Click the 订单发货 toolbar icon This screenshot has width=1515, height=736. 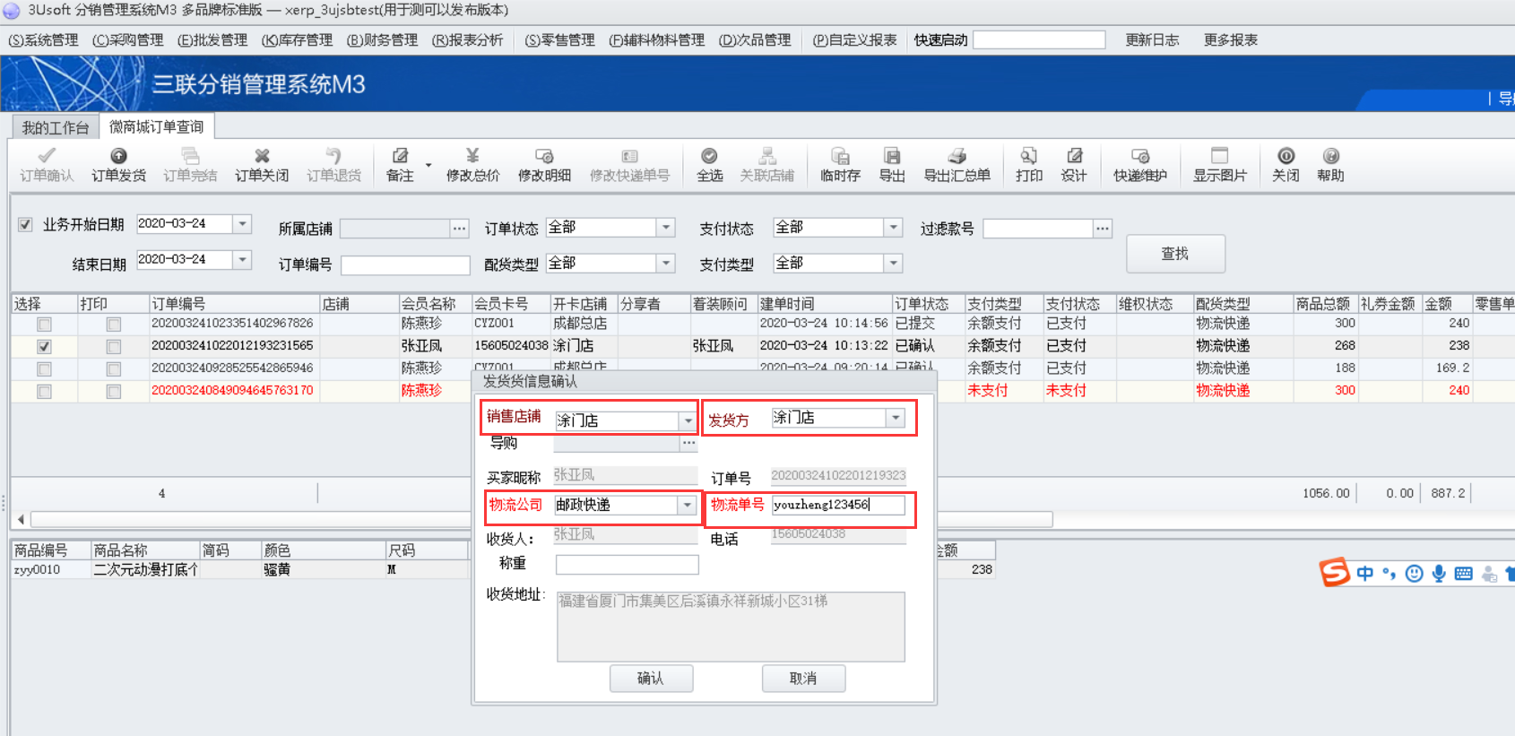point(118,165)
